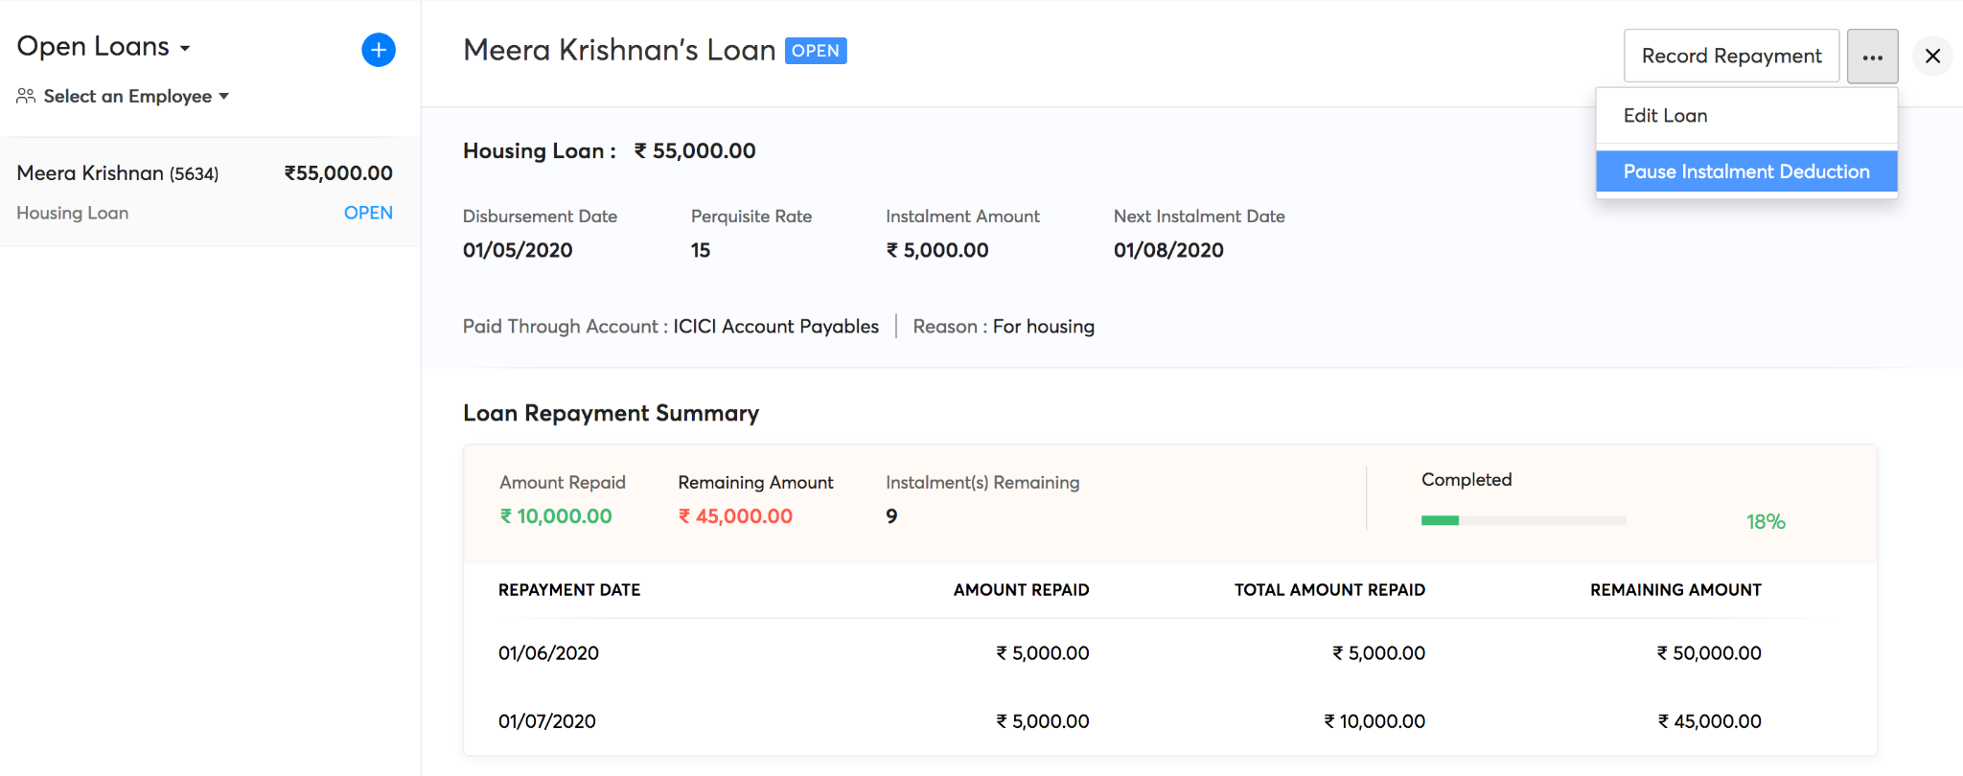
Task: Click the ICICI Account Payables account name
Action: click(x=775, y=327)
